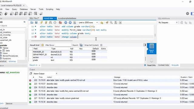Toggle word wrapping in the editor
The image size is (194, 109).
pos(120,22)
